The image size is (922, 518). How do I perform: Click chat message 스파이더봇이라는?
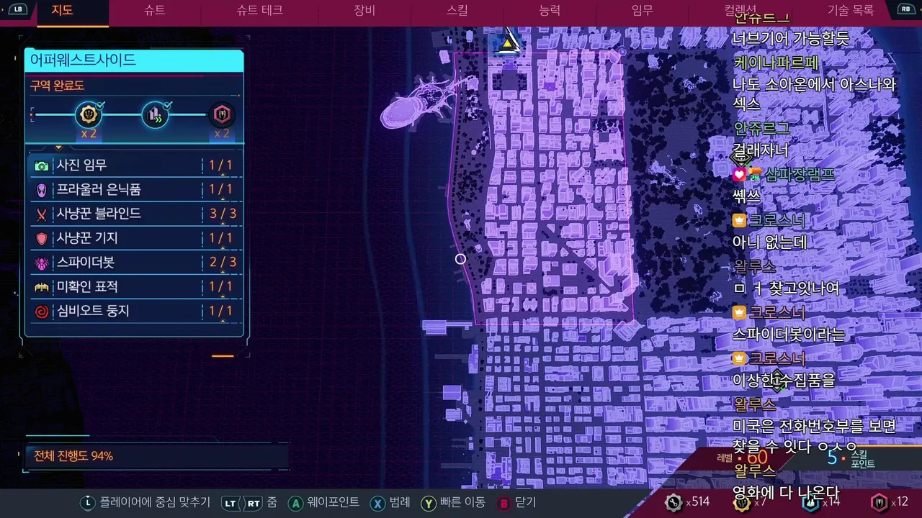pos(789,335)
